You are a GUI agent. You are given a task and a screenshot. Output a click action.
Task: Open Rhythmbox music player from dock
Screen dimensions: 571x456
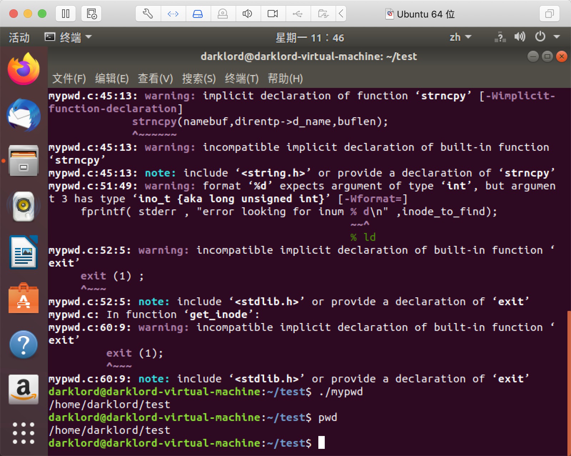click(x=24, y=206)
